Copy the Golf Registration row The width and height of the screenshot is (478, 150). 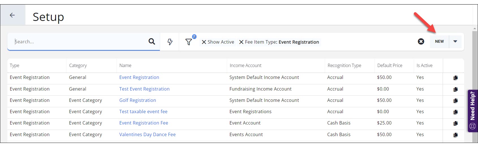click(x=455, y=100)
